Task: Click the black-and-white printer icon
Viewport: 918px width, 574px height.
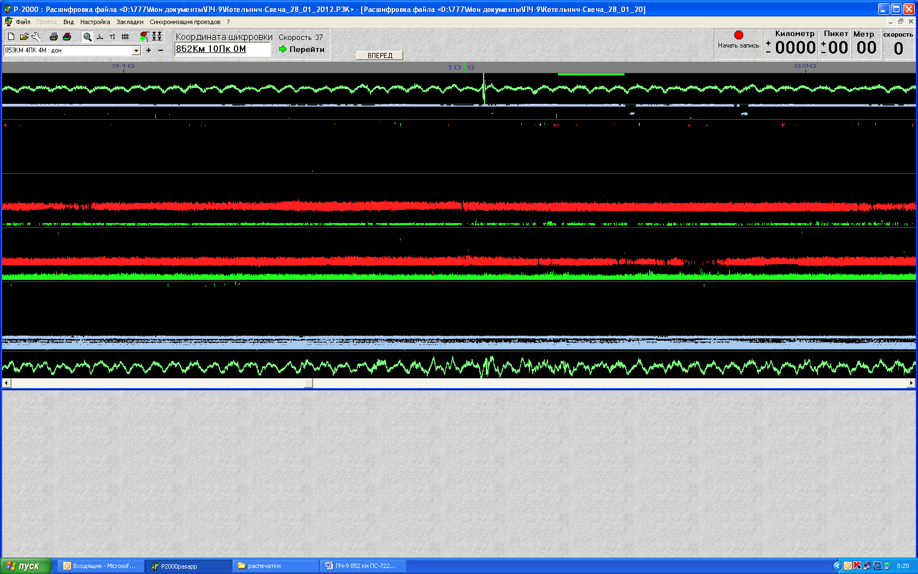Action: tap(54, 37)
